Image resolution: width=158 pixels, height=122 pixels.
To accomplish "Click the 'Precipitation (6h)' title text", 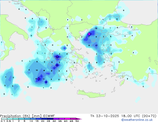I will (15, 116).
